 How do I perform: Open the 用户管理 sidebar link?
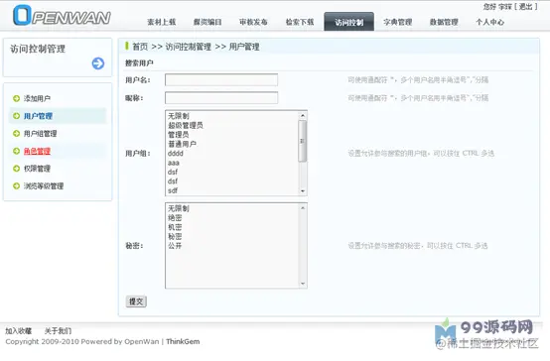(x=38, y=116)
